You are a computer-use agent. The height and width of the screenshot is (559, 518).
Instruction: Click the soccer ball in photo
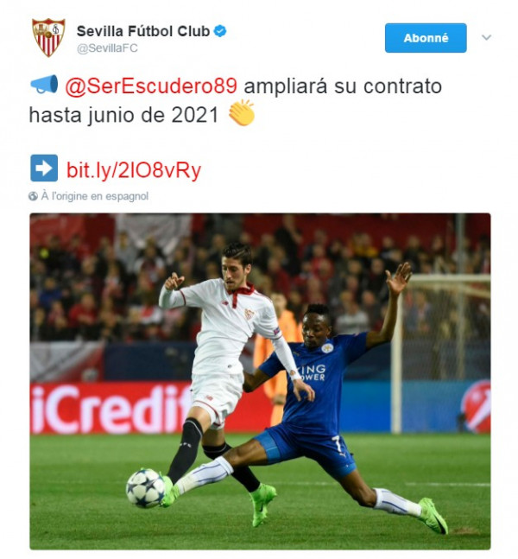[x=145, y=487]
